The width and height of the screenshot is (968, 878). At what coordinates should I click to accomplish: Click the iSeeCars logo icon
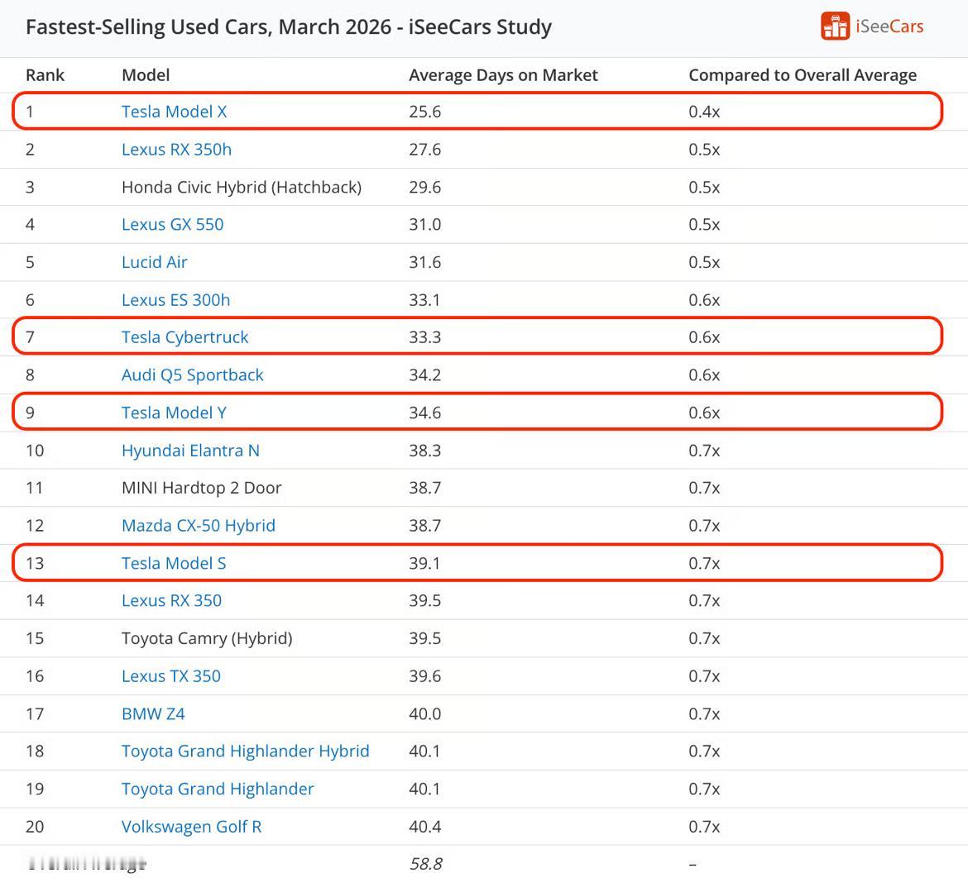click(x=835, y=26)
